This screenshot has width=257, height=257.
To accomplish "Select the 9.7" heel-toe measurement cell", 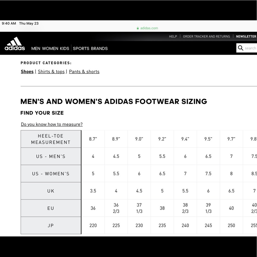I will [x=232, y=139].
